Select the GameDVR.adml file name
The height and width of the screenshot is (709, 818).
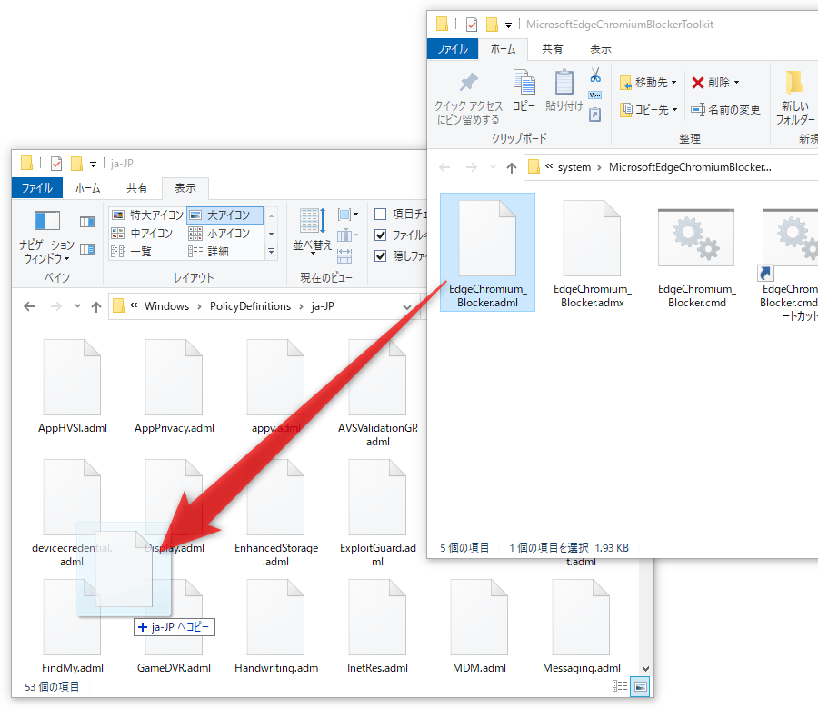pos(174,668)
